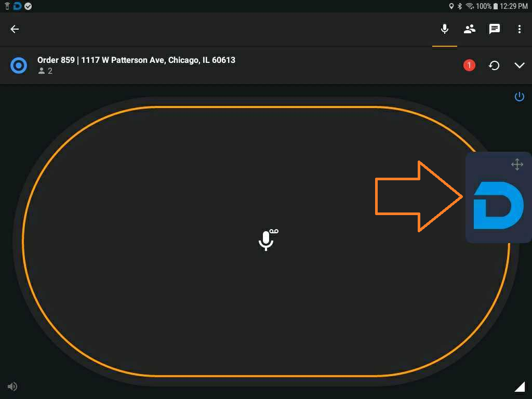
Task: Tap the voicemail microphone icon in center
Action: [x=268, y=240]
